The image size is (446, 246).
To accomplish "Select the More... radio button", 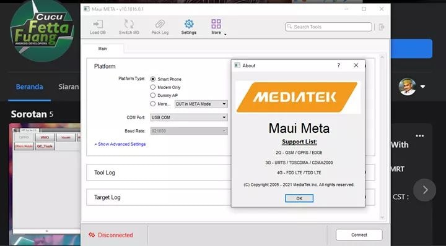I will click(153, 104).
